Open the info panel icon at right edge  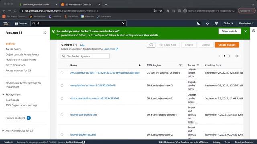(253, 31)
